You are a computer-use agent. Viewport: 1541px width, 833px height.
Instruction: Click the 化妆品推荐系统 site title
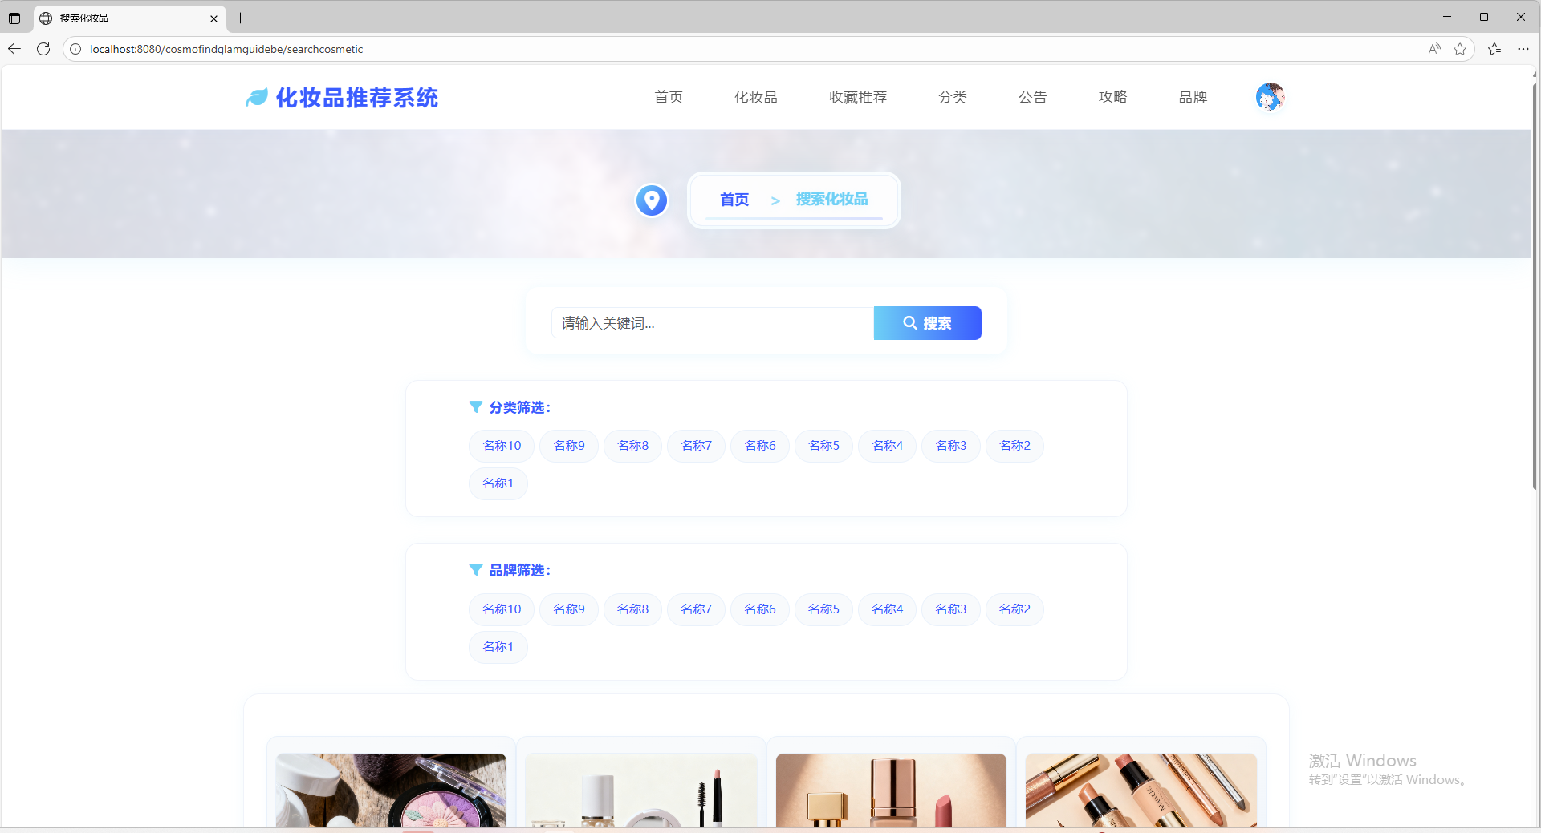(x=357, y=98)
